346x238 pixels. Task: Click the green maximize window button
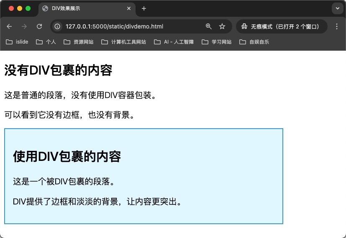pyautogui.click(x=28, y=8)
